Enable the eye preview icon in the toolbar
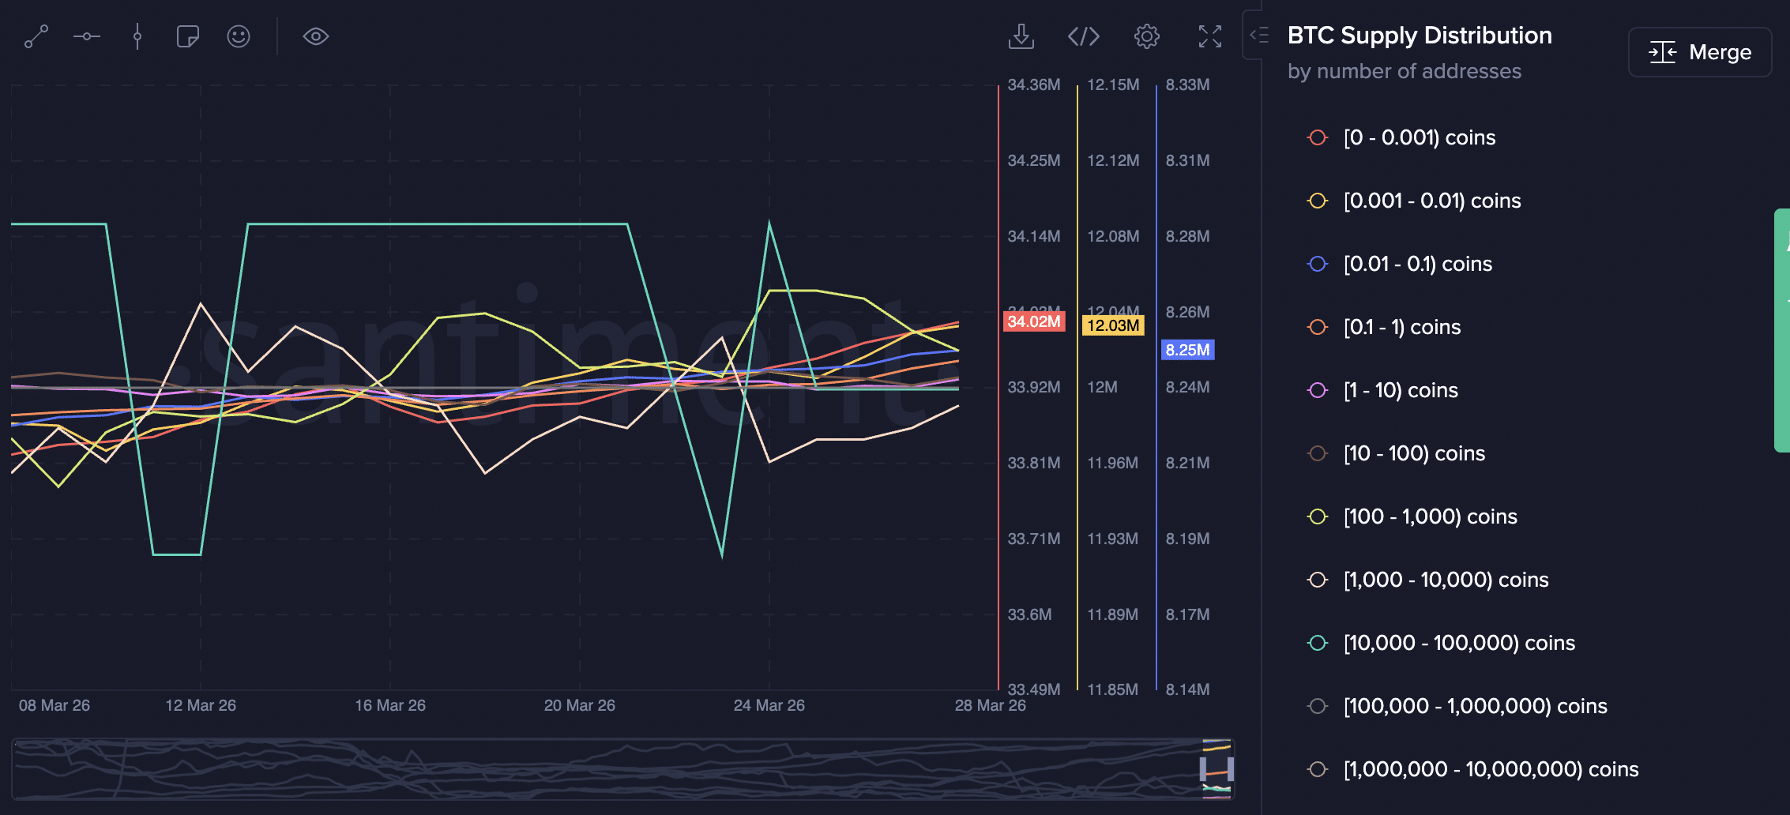 click(315, 36)
